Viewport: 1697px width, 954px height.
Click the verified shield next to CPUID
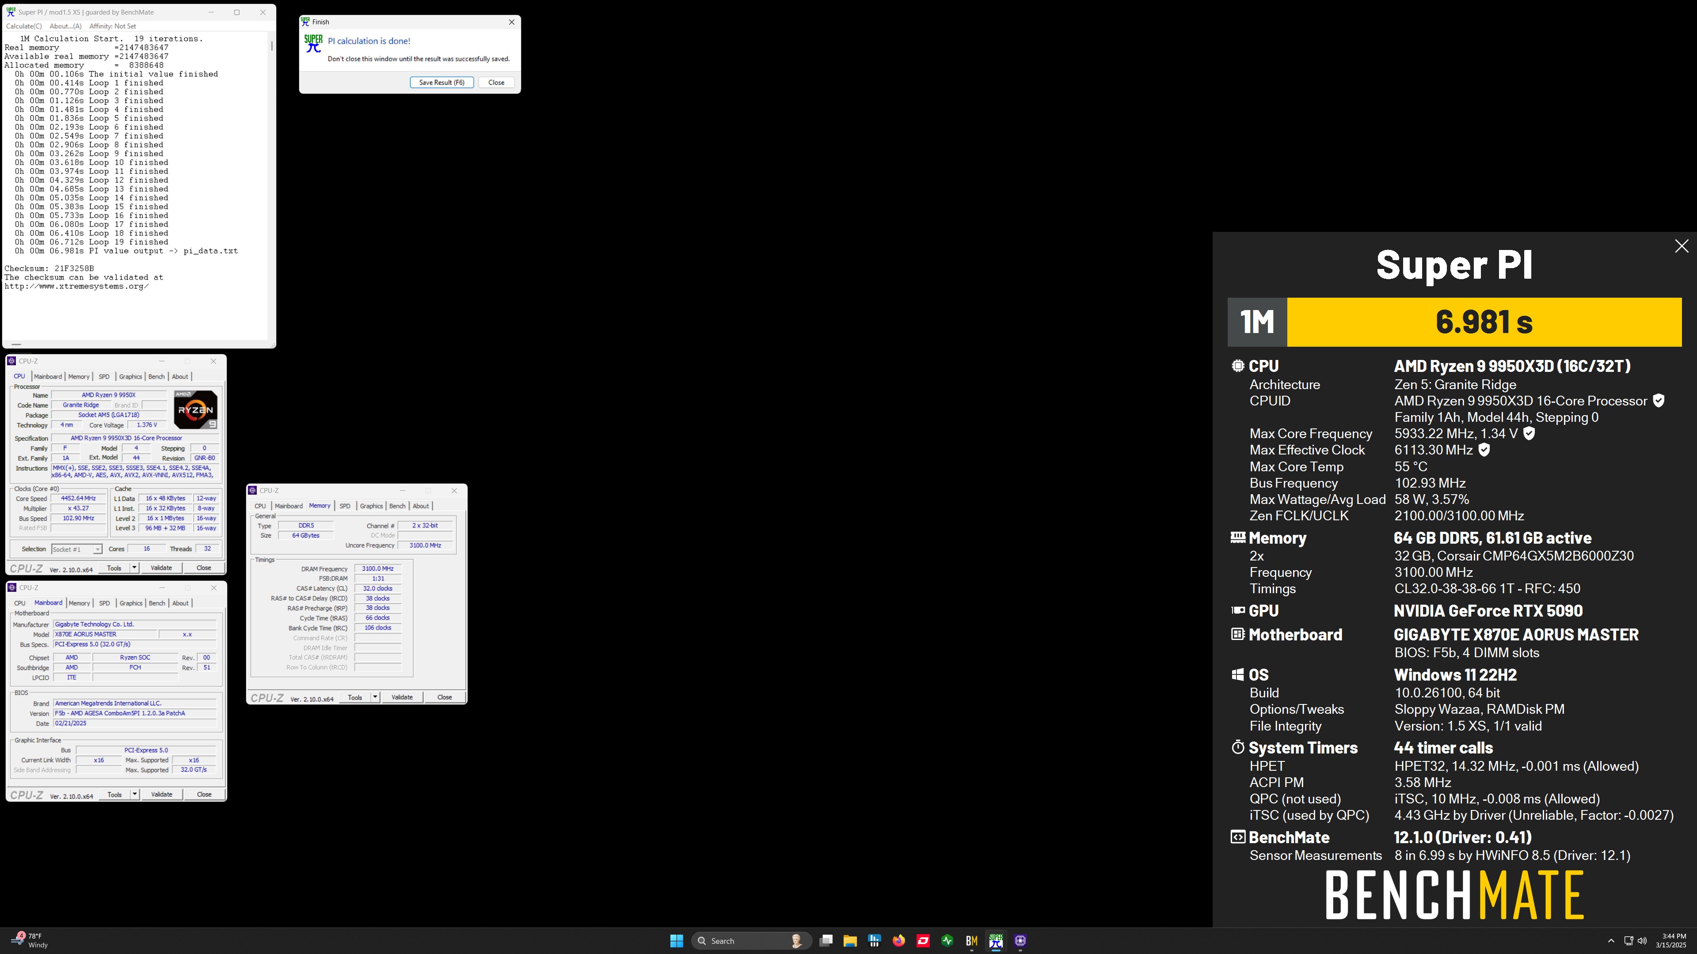[x=1659, y=400]
